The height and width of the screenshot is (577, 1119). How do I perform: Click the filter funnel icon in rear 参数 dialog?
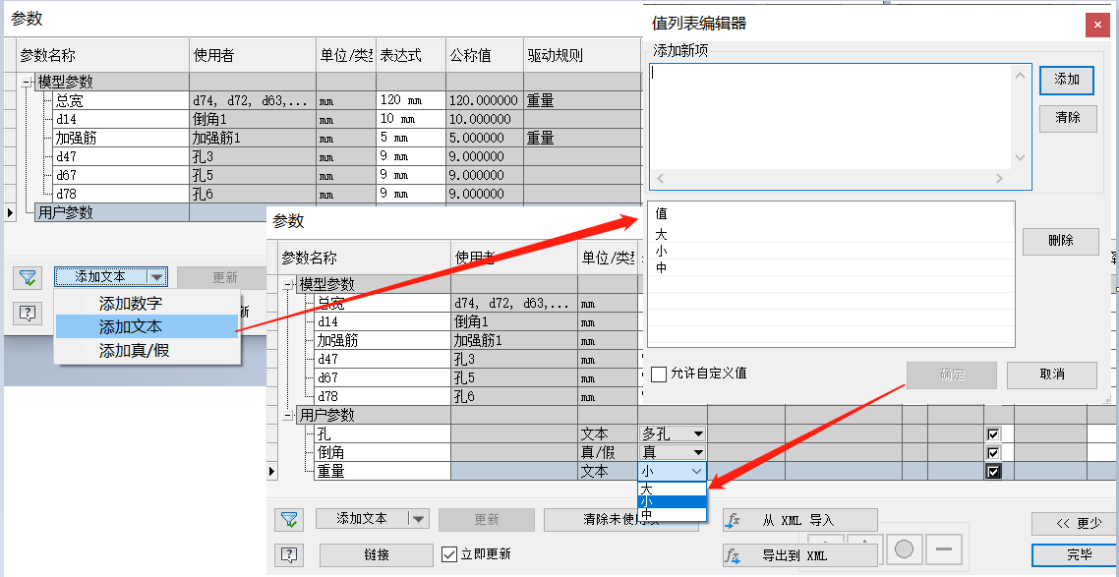tap(28, 277)
